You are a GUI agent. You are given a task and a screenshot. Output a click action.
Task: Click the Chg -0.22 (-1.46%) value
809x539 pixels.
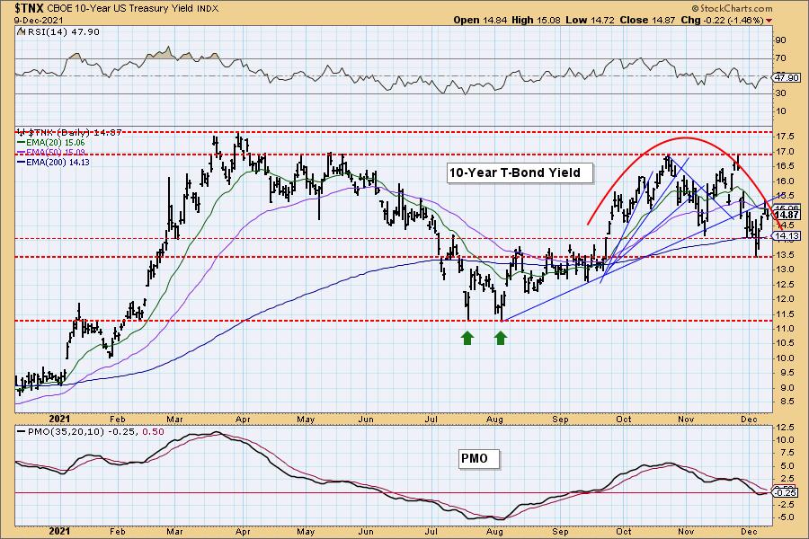tap(722, 20)
